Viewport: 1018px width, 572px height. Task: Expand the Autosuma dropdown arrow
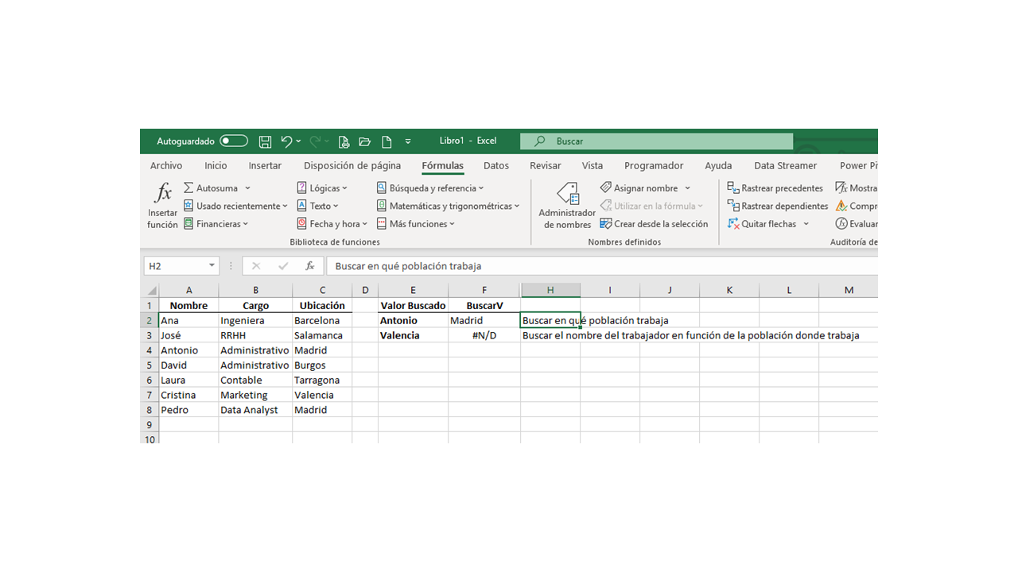(247, 188)
